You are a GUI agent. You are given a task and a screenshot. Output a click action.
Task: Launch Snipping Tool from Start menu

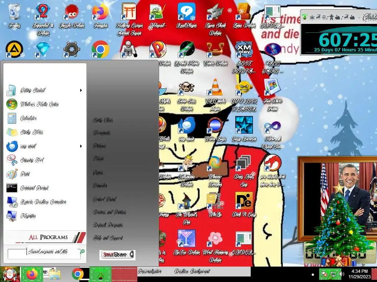45,160
